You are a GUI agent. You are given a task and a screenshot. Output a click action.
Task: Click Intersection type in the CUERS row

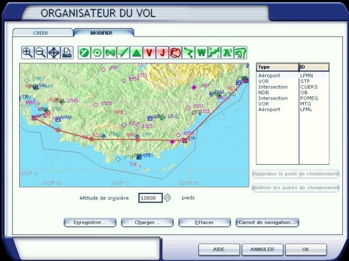tap(273, 87)
